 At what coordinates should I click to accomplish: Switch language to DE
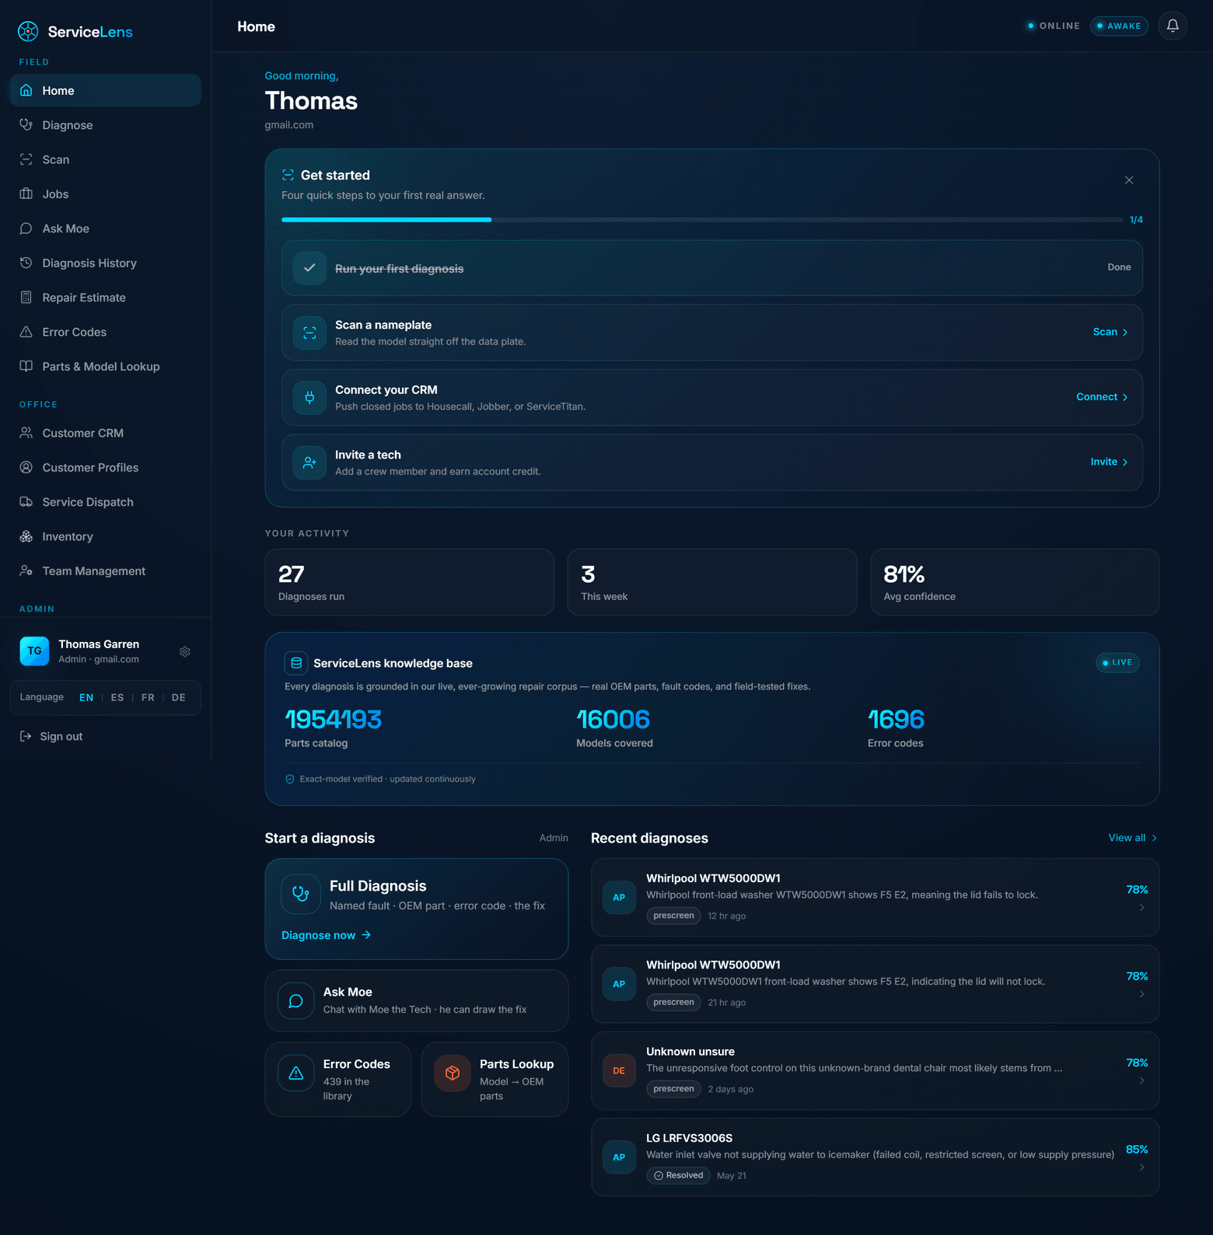179,697
